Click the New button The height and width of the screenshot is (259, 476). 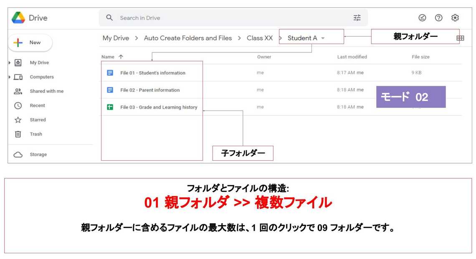point(30,42)
